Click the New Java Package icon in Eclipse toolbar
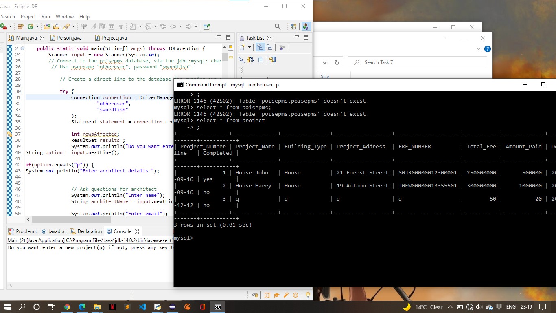The height and width of the screenshot is (313, 556). point(20,26)
